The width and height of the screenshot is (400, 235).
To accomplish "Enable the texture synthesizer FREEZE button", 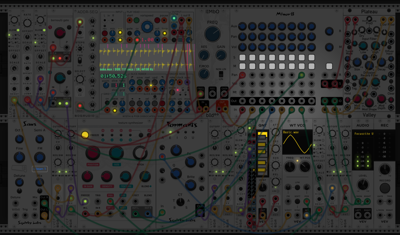I will 85,135.
